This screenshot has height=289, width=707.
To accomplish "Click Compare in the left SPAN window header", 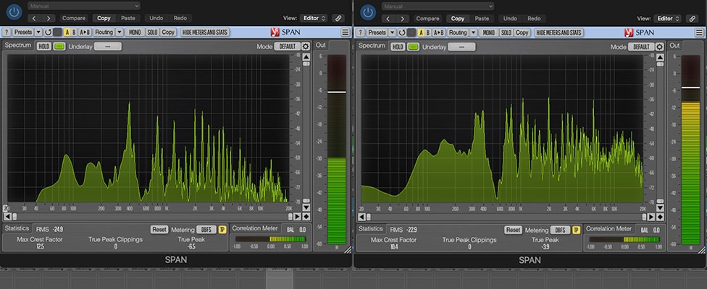I will [x=74, y=19].
